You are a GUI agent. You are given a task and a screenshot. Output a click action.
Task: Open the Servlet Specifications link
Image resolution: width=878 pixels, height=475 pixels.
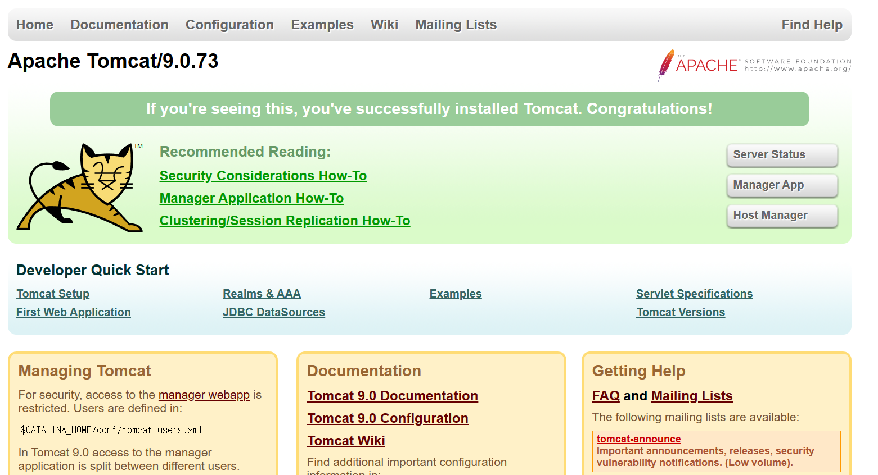(x=694, y=294)
